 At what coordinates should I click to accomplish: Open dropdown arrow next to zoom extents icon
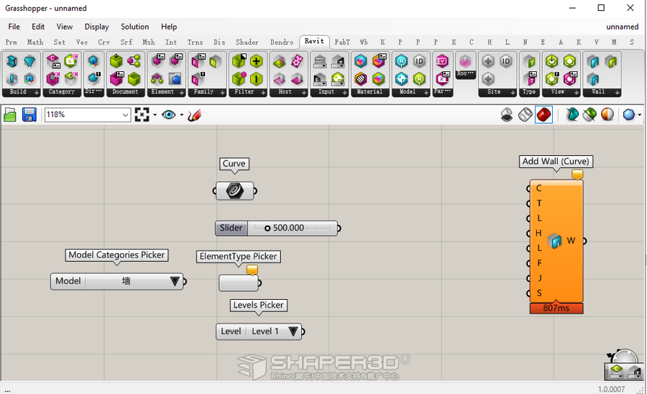click(x=155, y=115)
